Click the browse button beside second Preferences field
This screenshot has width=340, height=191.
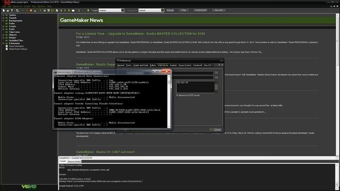[x=216, y=77]
